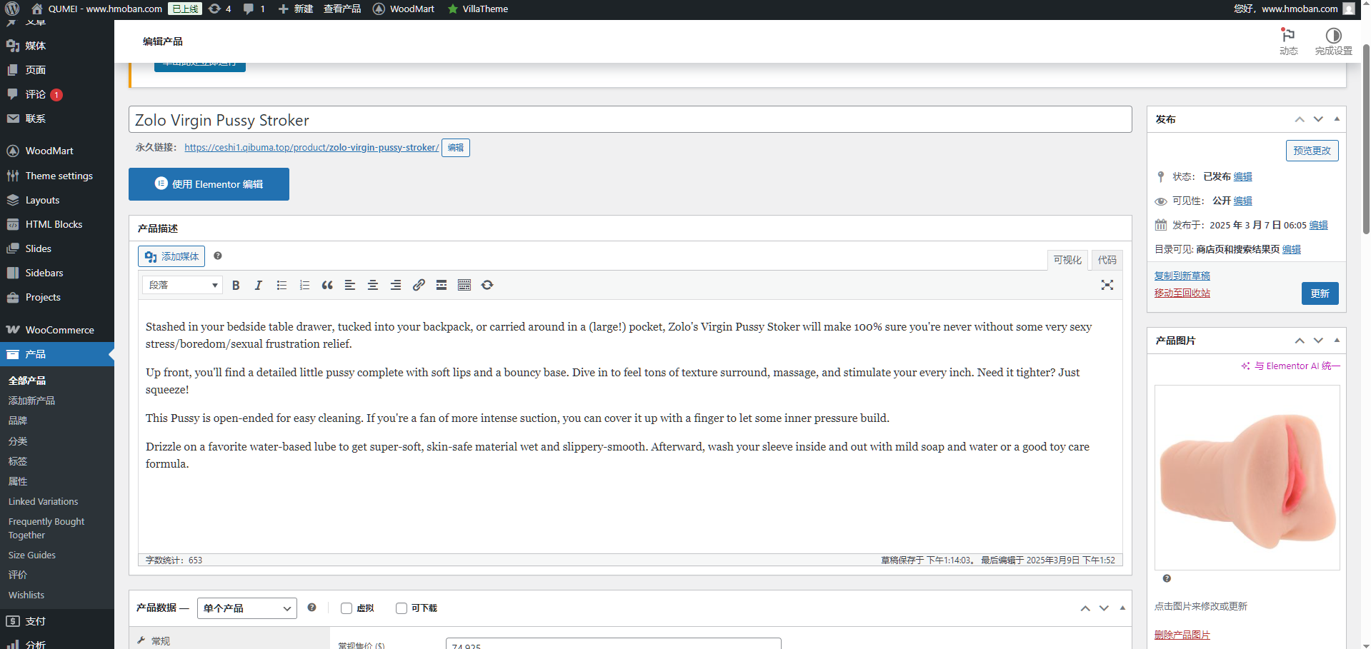Move the Product image panel down

[1318, 341]
